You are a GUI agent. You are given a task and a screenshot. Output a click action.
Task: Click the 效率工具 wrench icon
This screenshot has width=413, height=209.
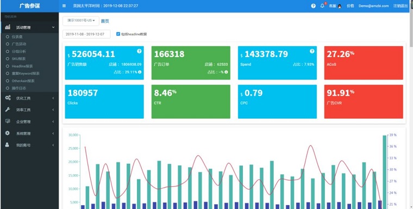[8, 109]
